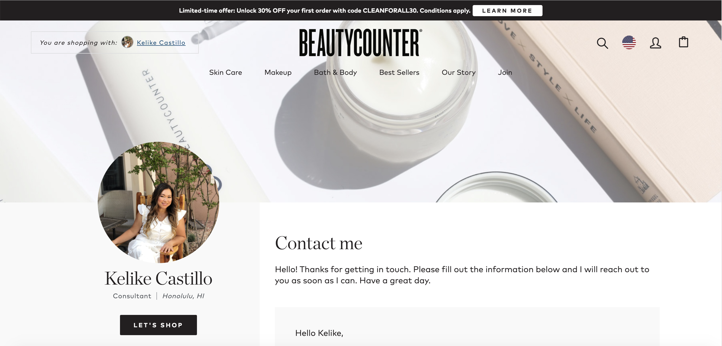The height and width of the screenshot is (346, 722).
Task: Open the Bath & Body menu
Action: pyautogui.click(x=335, y=73)
